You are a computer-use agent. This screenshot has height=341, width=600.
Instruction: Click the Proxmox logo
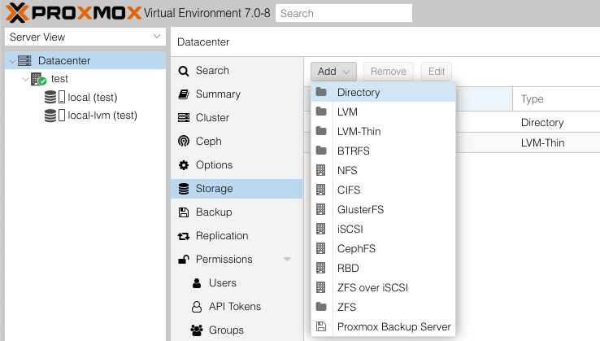73,13
